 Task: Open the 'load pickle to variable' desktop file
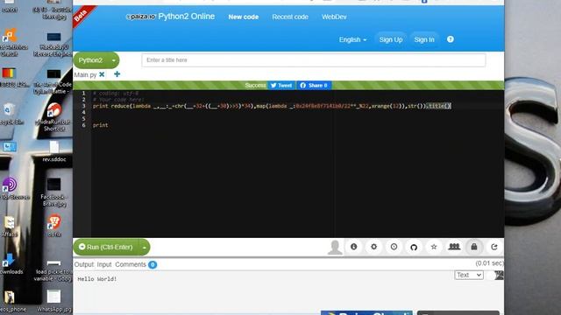point(53,270)
